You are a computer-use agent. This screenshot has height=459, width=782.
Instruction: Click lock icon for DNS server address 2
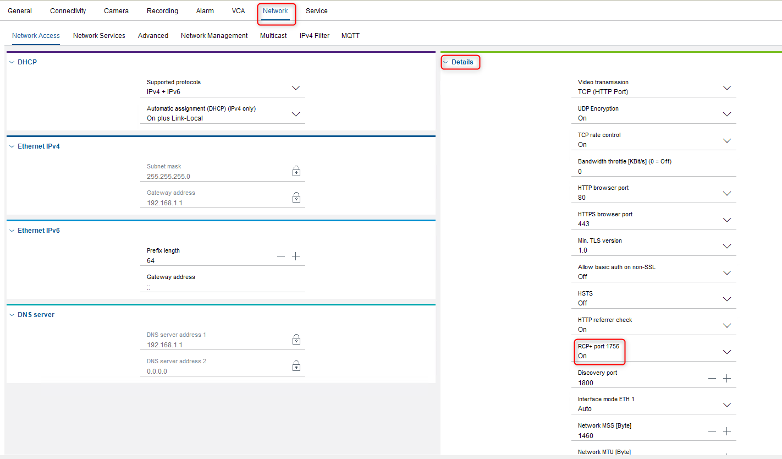[x=296, y=366]
